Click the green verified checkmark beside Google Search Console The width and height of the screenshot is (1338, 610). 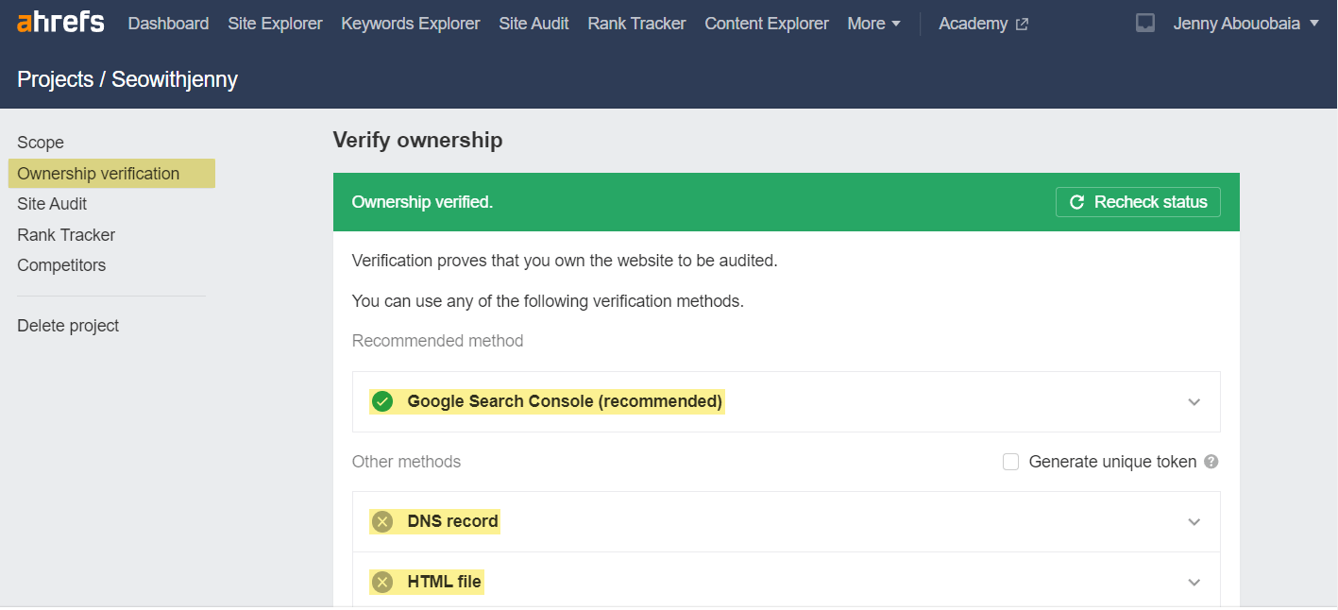pyautogui.click(x=382, y=401)
